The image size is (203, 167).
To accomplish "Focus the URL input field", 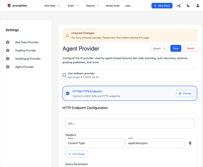I will pyautogui.click(x=130, y=124).
